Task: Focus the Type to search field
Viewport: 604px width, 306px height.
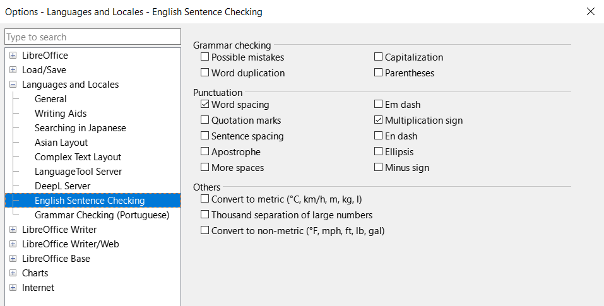Action: 93,37
